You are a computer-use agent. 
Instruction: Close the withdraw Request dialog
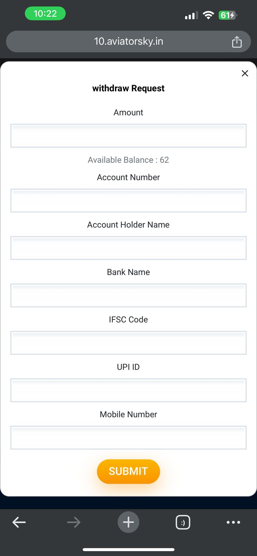click(245, 73)
